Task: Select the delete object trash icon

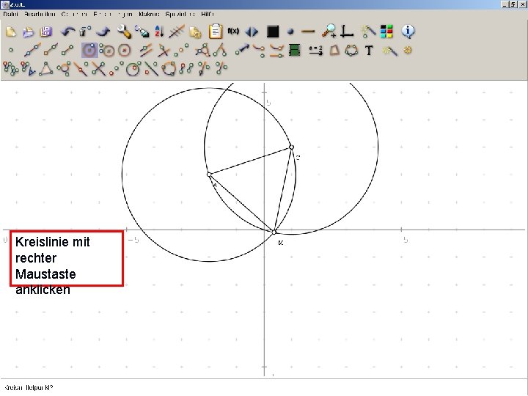Action: (85, 32)
